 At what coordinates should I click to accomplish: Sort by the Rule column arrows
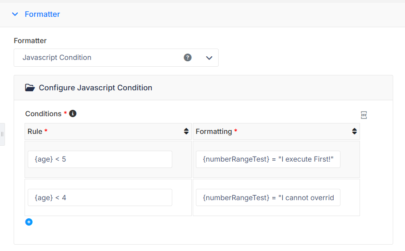(x=186, y=131)
